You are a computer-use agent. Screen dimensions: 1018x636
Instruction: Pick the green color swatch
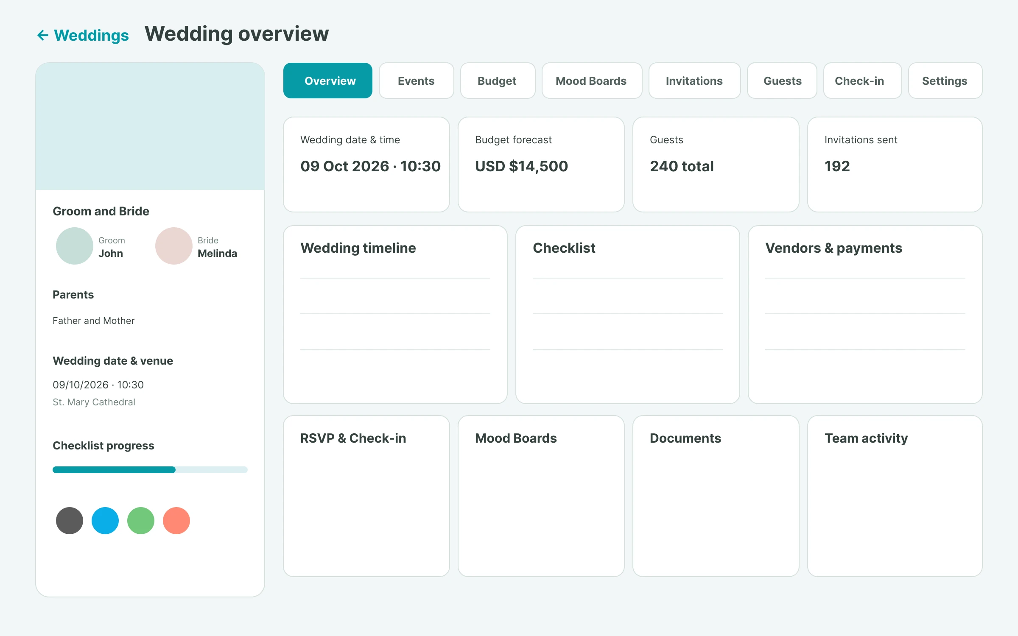pyautogui.click(x=141, y=521)
